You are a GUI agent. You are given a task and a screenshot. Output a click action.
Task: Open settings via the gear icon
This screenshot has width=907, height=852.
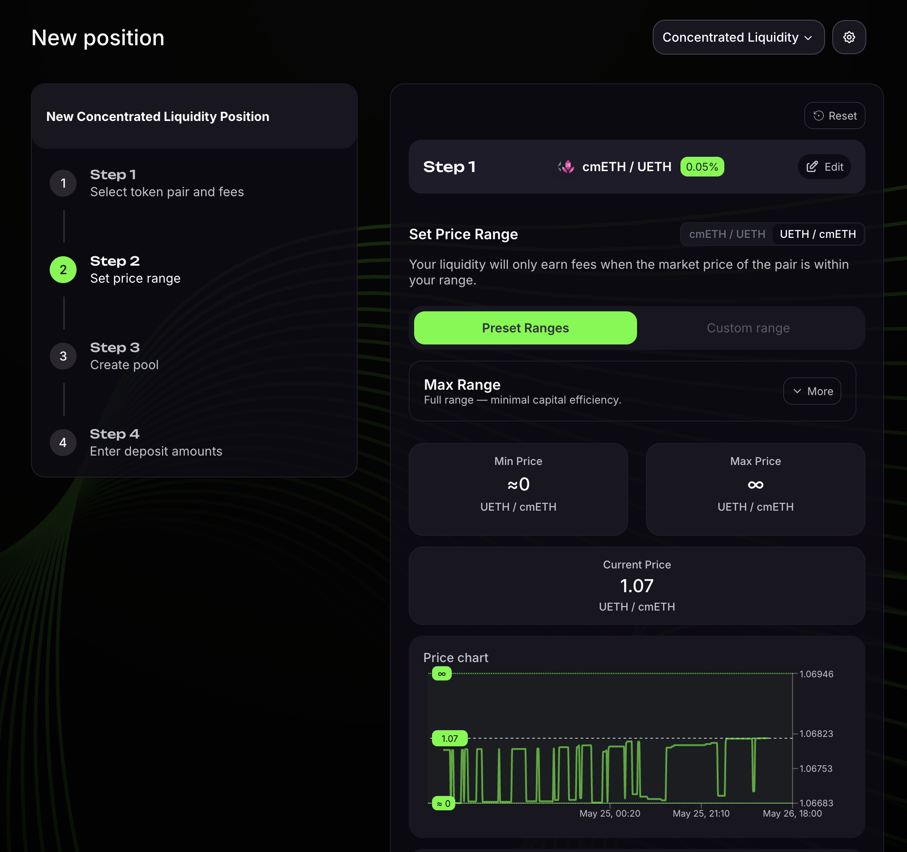849,38
